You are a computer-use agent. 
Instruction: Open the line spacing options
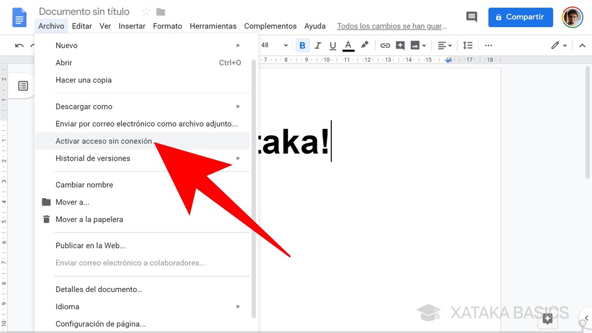coord(468,45)
